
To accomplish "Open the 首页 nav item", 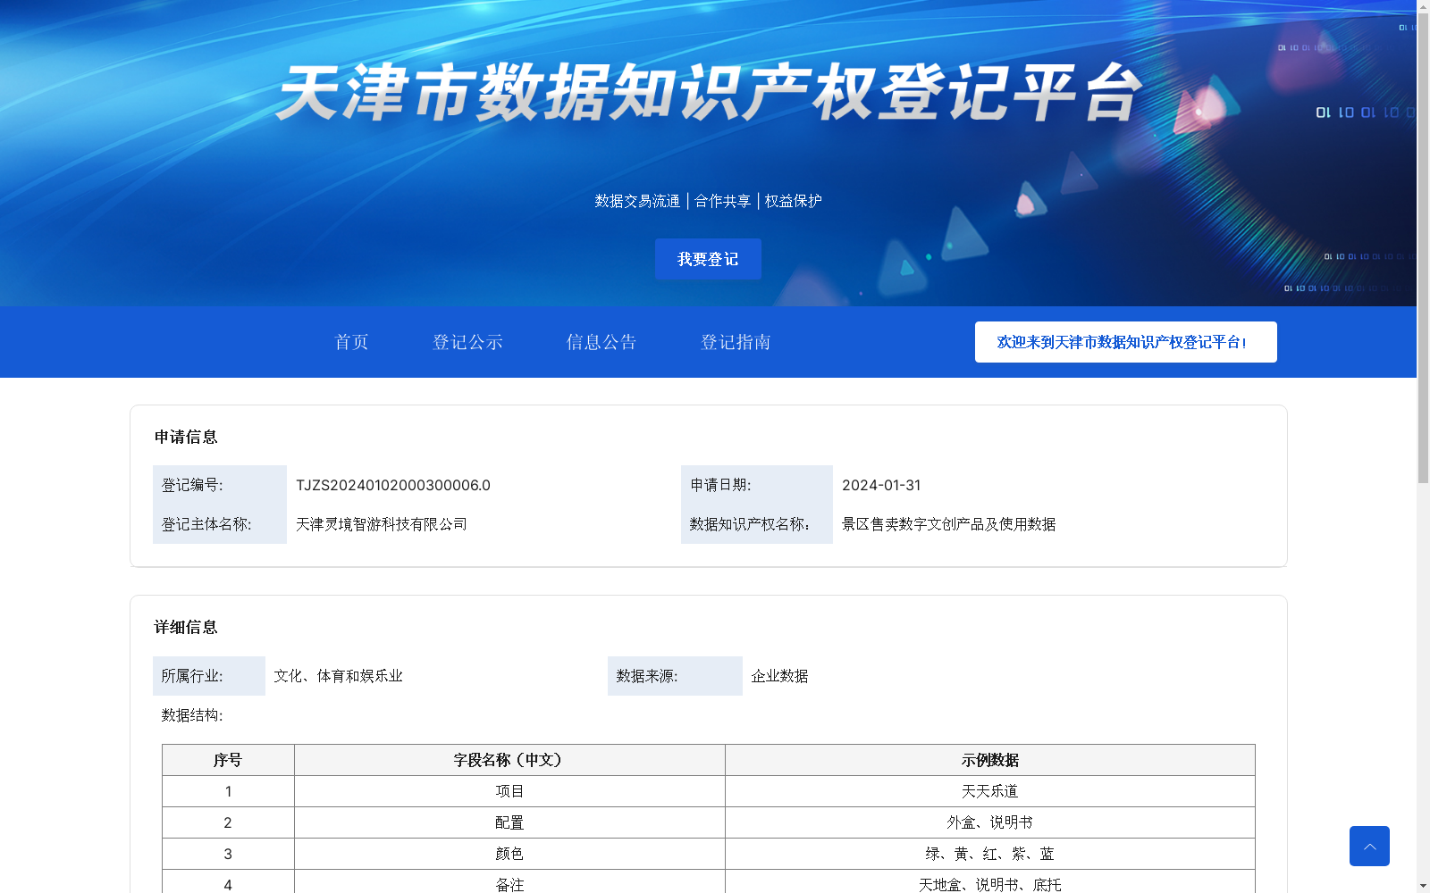I will click(351, 342).
